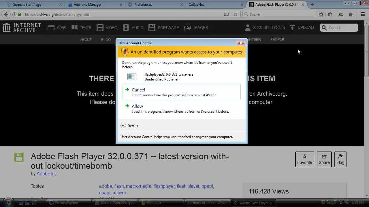Click the Internet Archive search field
The height and width of the screenshot is (207, 369).
[x=339, y=28]
